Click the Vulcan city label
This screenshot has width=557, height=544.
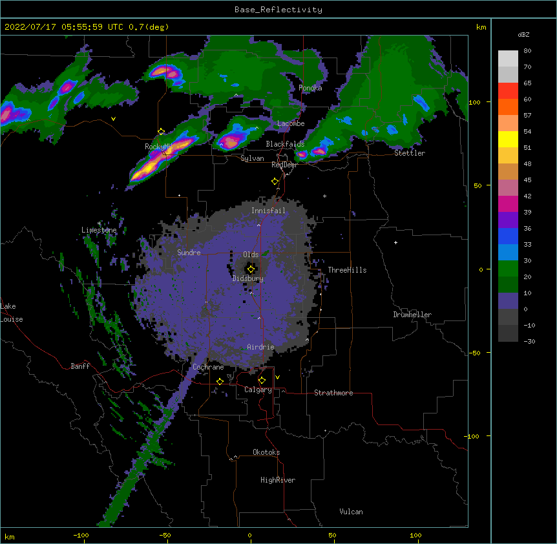click(x=351, y=512)
